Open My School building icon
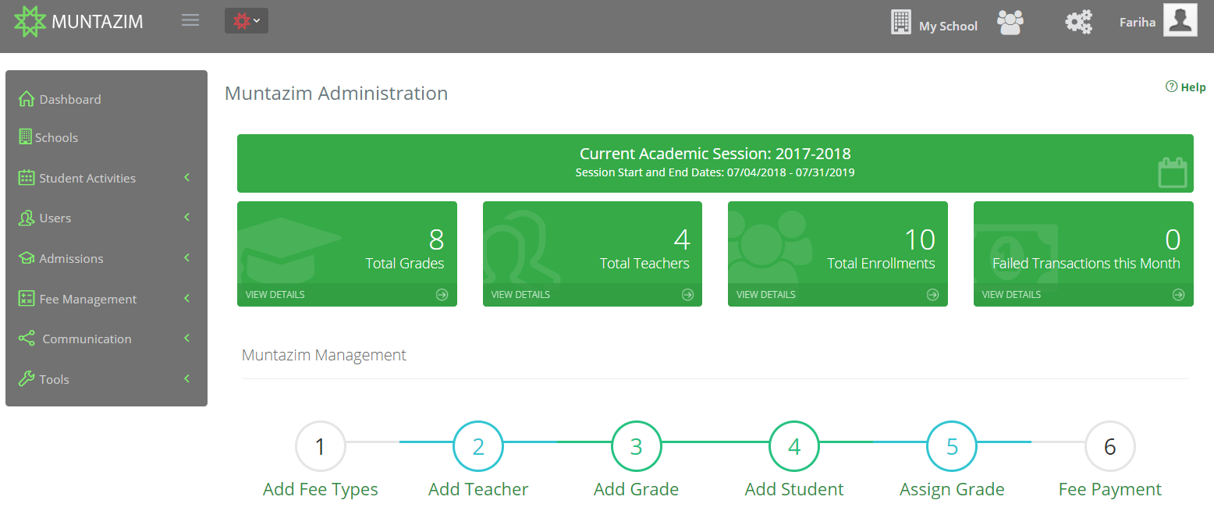1214x525 pixels. click(x=901, y=22)
